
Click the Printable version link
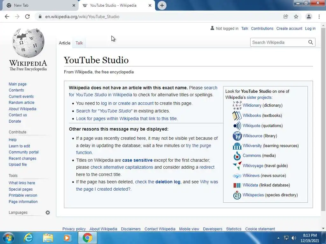point(23,195)
